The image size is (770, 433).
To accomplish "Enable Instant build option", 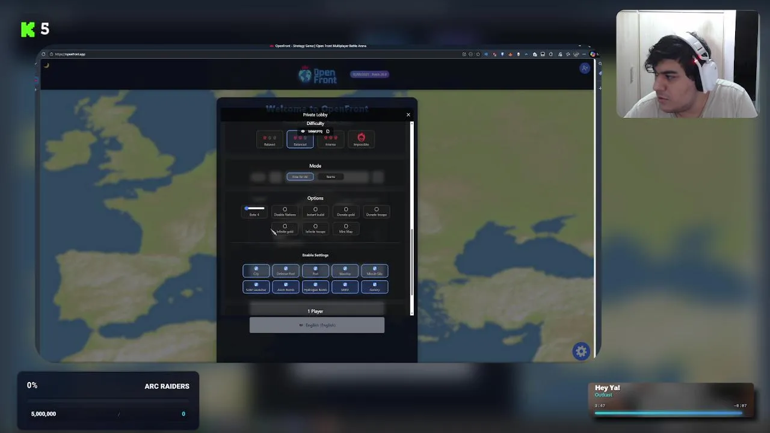I will coord(315,212).
